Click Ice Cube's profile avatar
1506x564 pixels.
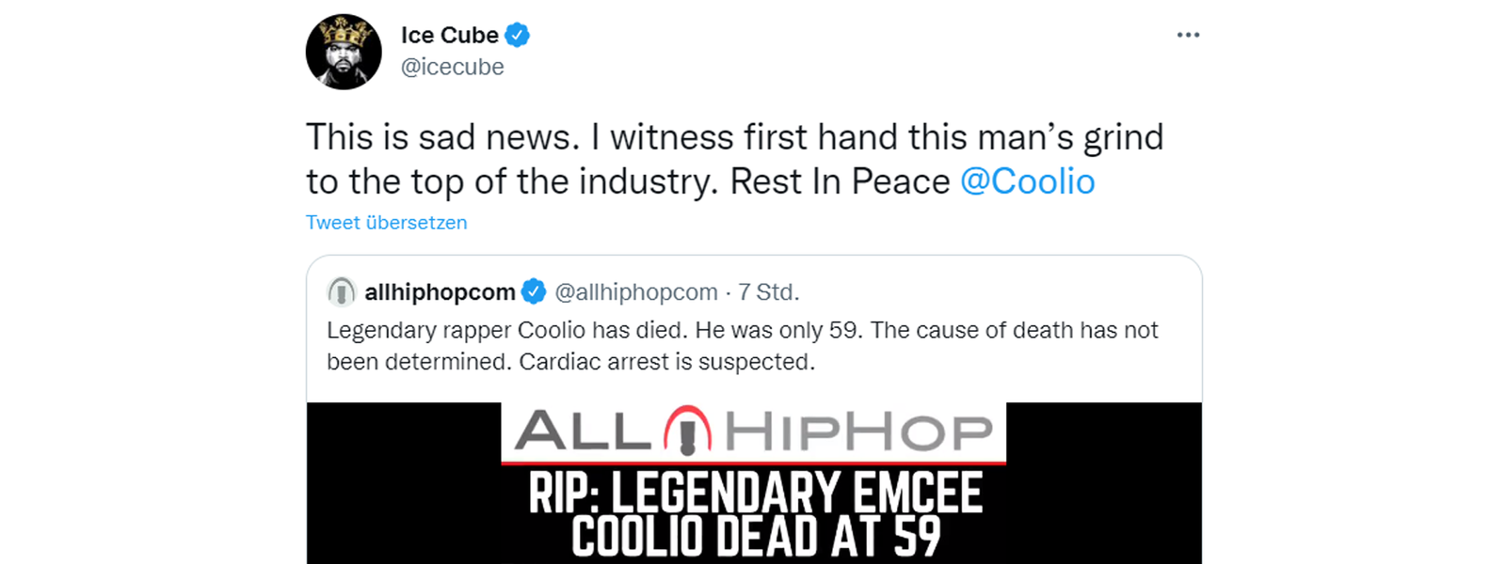click(344, 51)
